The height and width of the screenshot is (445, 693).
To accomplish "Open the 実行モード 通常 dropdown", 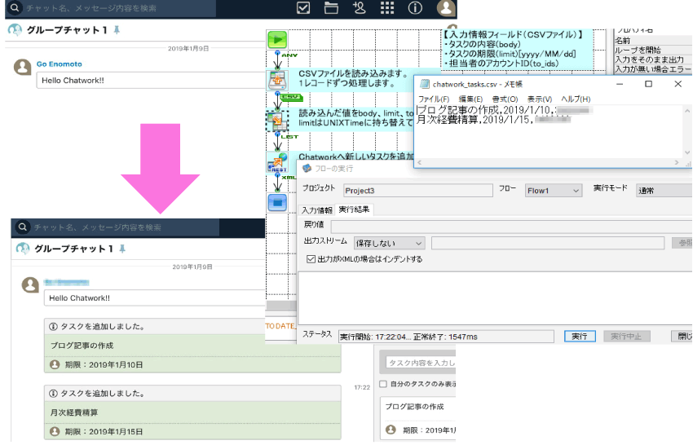I will (x=664, y=191).
